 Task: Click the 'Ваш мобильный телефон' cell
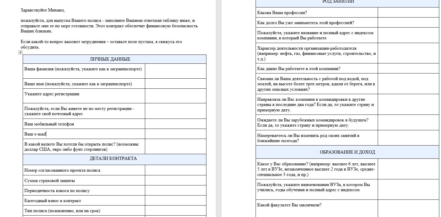click(x=84, y=124)
